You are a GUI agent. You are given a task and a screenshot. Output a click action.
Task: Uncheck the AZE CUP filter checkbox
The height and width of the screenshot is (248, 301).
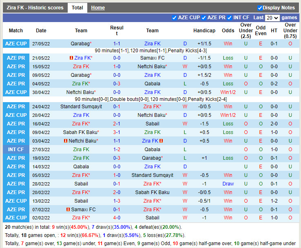coord(175,18)
